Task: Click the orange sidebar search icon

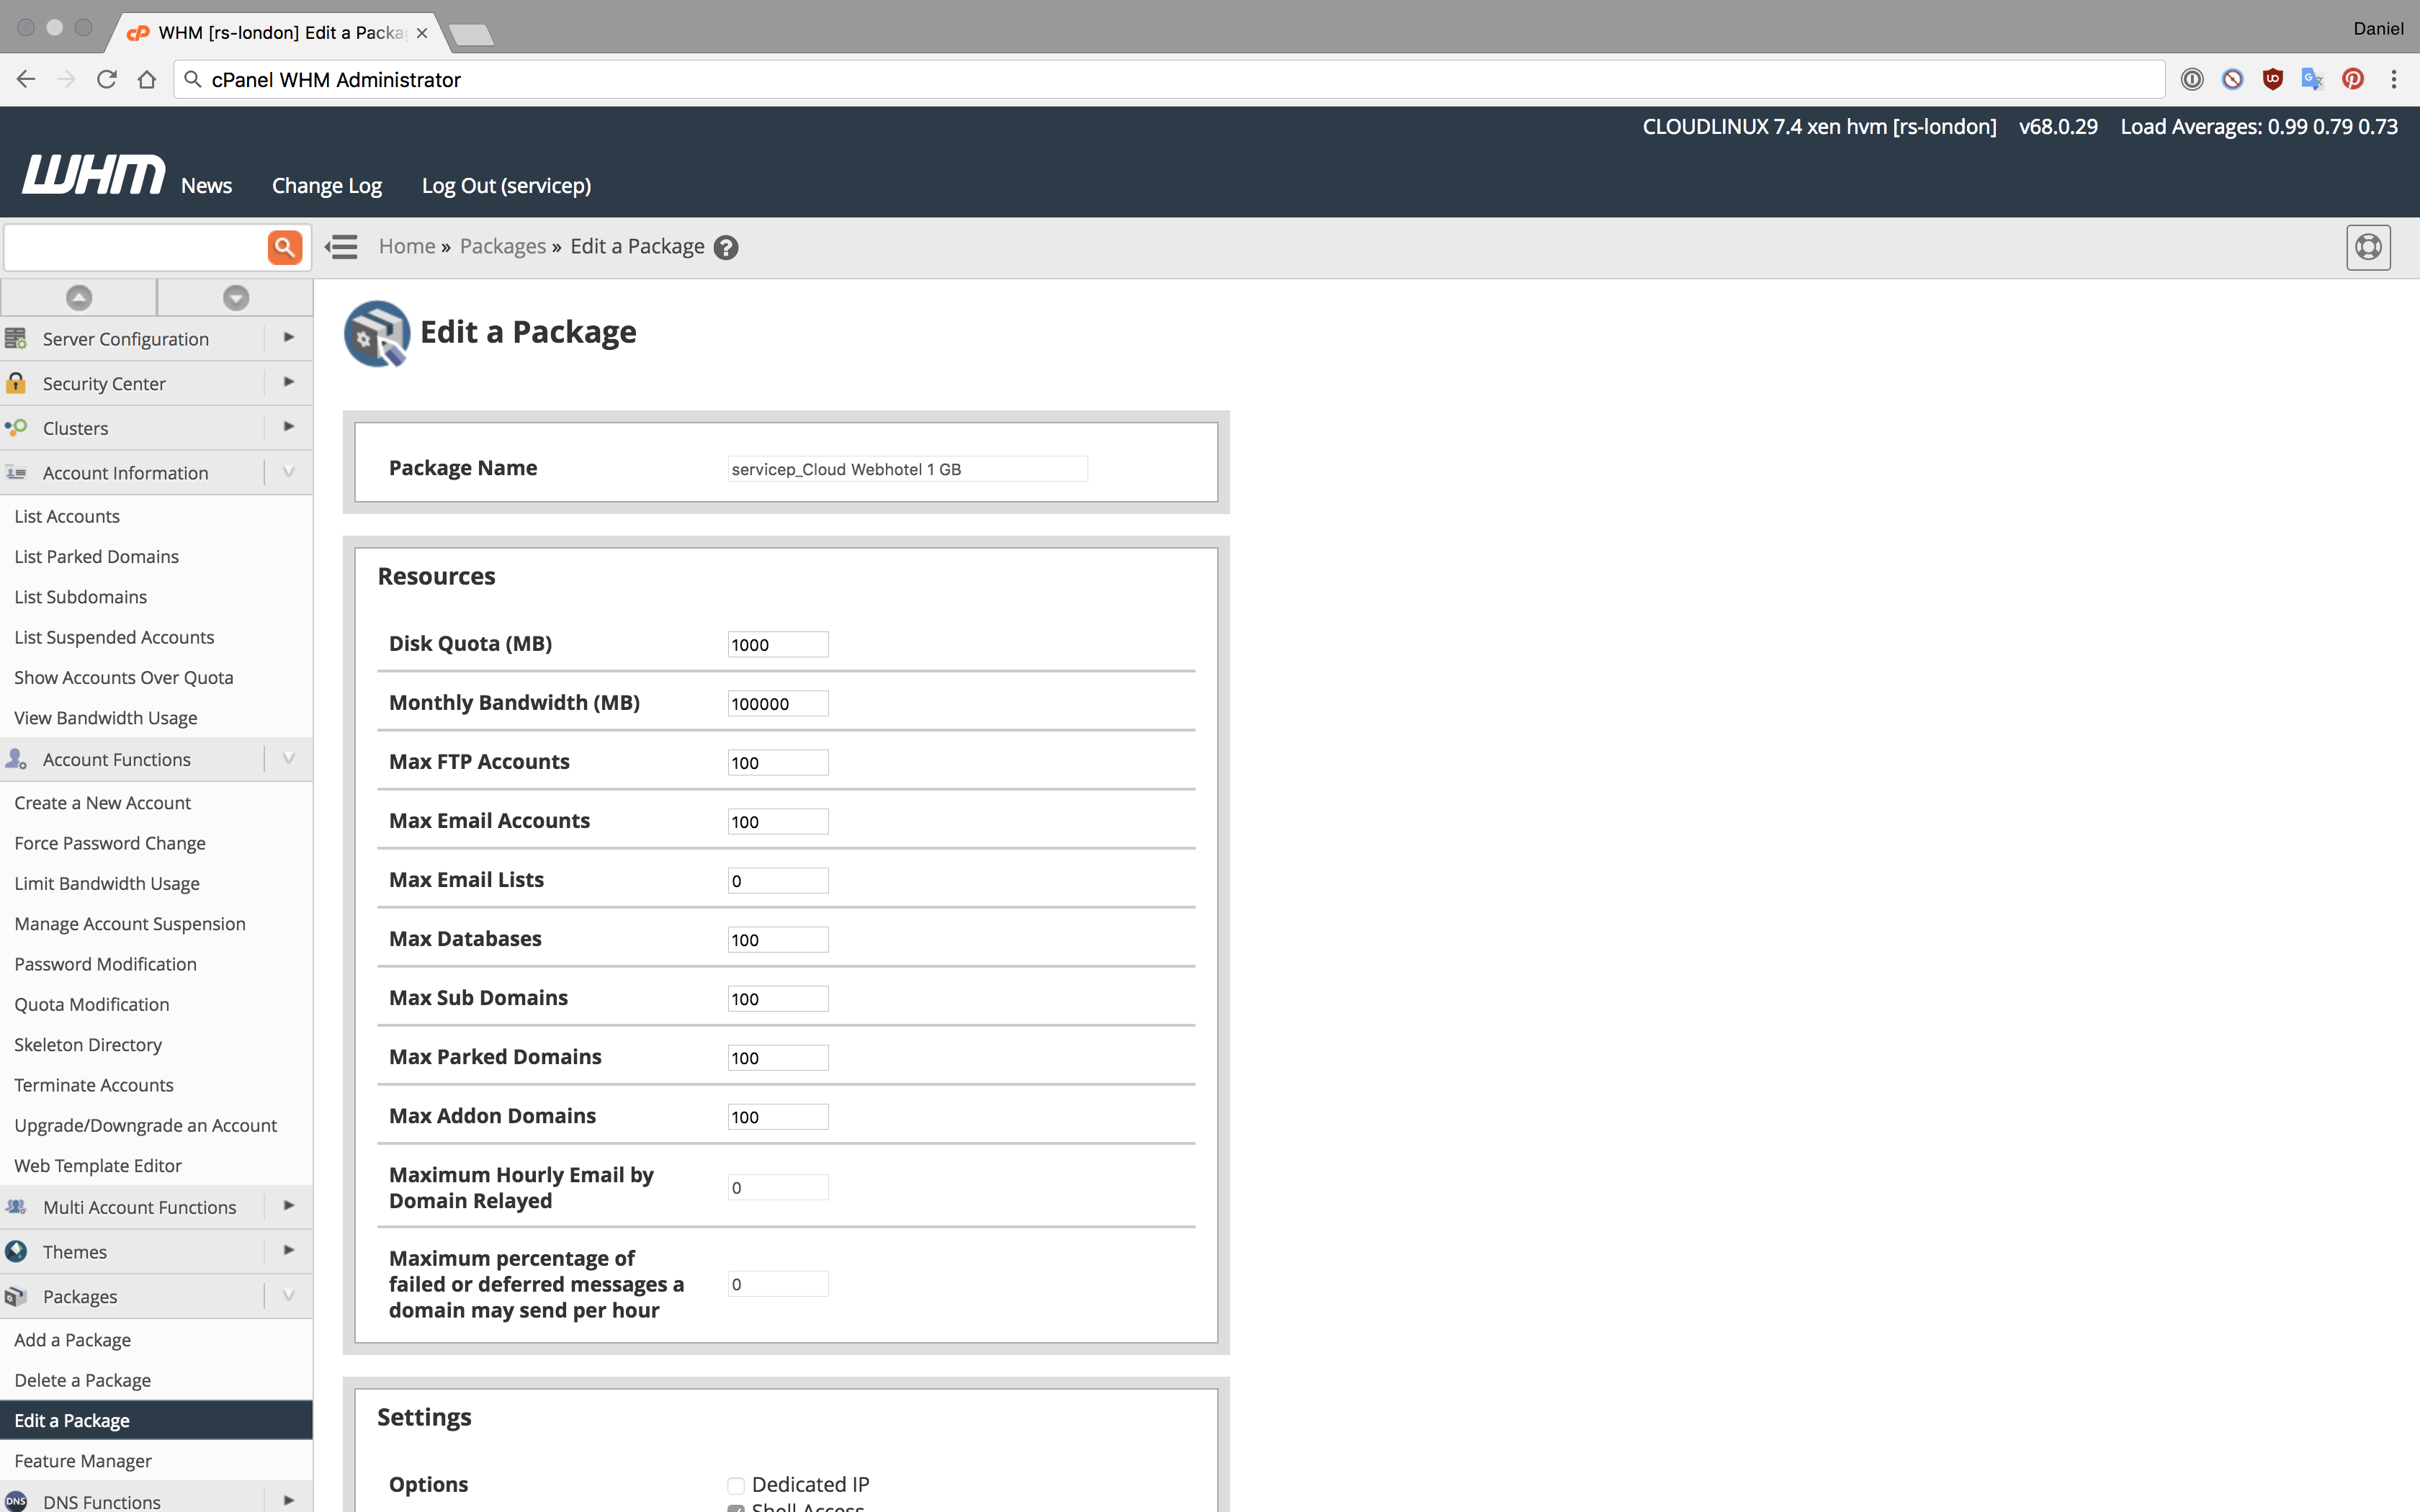Action: (x=285, y=247)
